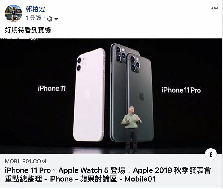The image size is (223, 189).
Task: Open the post options three-dot menu
Action: click(215, 8)
